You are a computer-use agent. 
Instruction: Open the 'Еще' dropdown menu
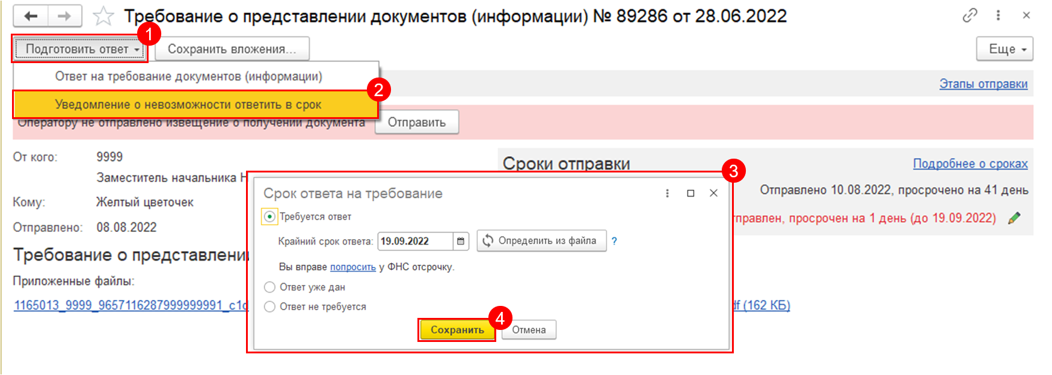tap(1004, 49)
